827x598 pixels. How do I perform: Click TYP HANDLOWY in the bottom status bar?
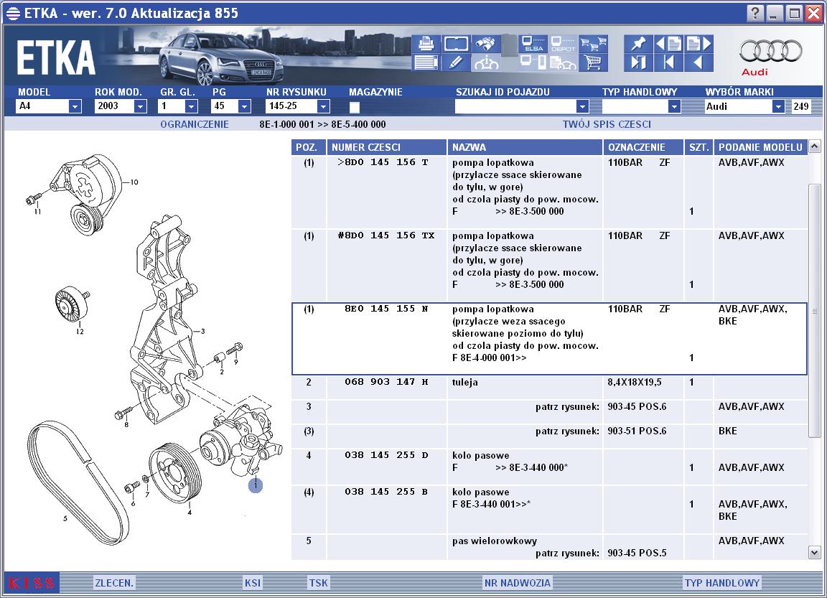722,583
